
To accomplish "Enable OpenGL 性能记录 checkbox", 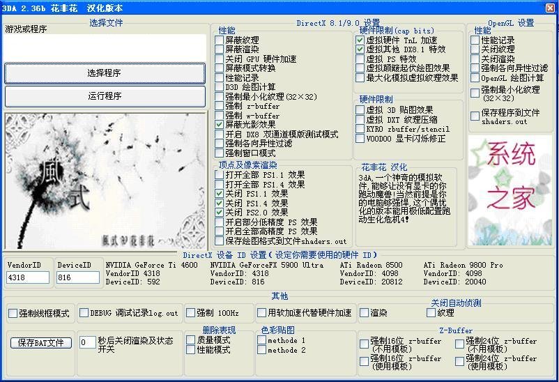I will coord(475,40).
